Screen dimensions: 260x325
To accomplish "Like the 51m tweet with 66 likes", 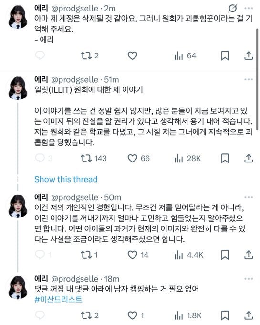I will click(132, 159).
